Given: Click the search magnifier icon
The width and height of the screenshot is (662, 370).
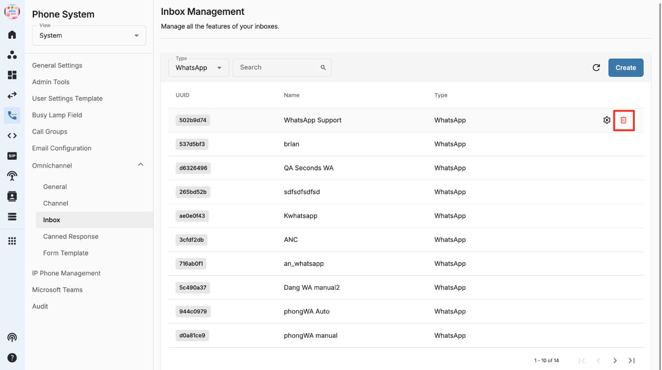Looking at the screenshot, I should 323,67.
